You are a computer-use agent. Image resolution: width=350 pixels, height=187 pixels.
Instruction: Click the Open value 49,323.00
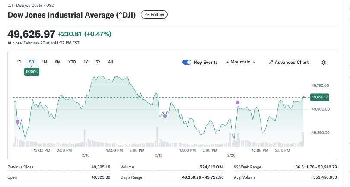(x=101, y=177)
